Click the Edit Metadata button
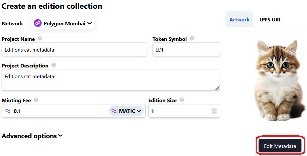307x156 pixels. 280,146
